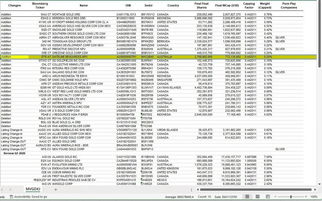Select CAYMAN ISLANDS country cell
Image resolution: width=322 pixels, height=201 pixels.
(x=169, y=88)
